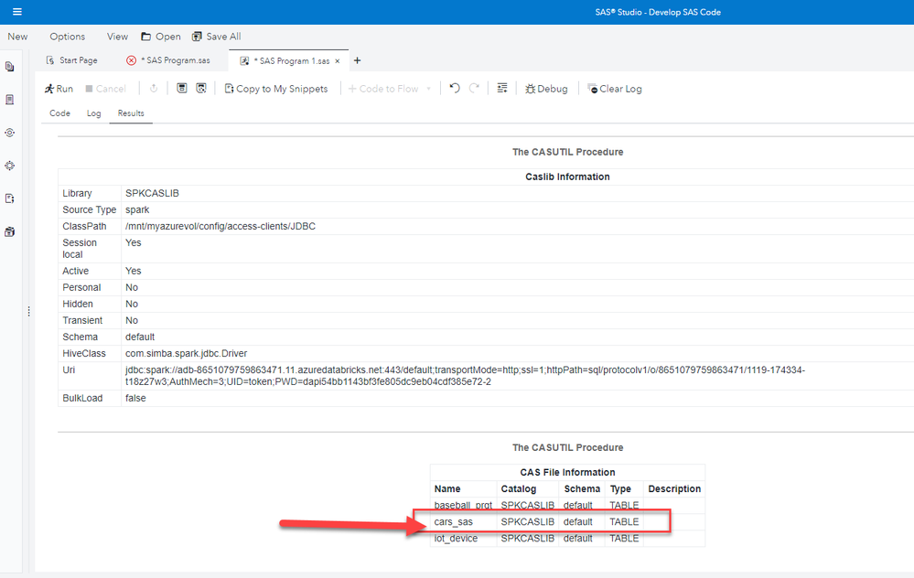Open the hamburger menu in the header
914x578 pixels.
(16, 12)
